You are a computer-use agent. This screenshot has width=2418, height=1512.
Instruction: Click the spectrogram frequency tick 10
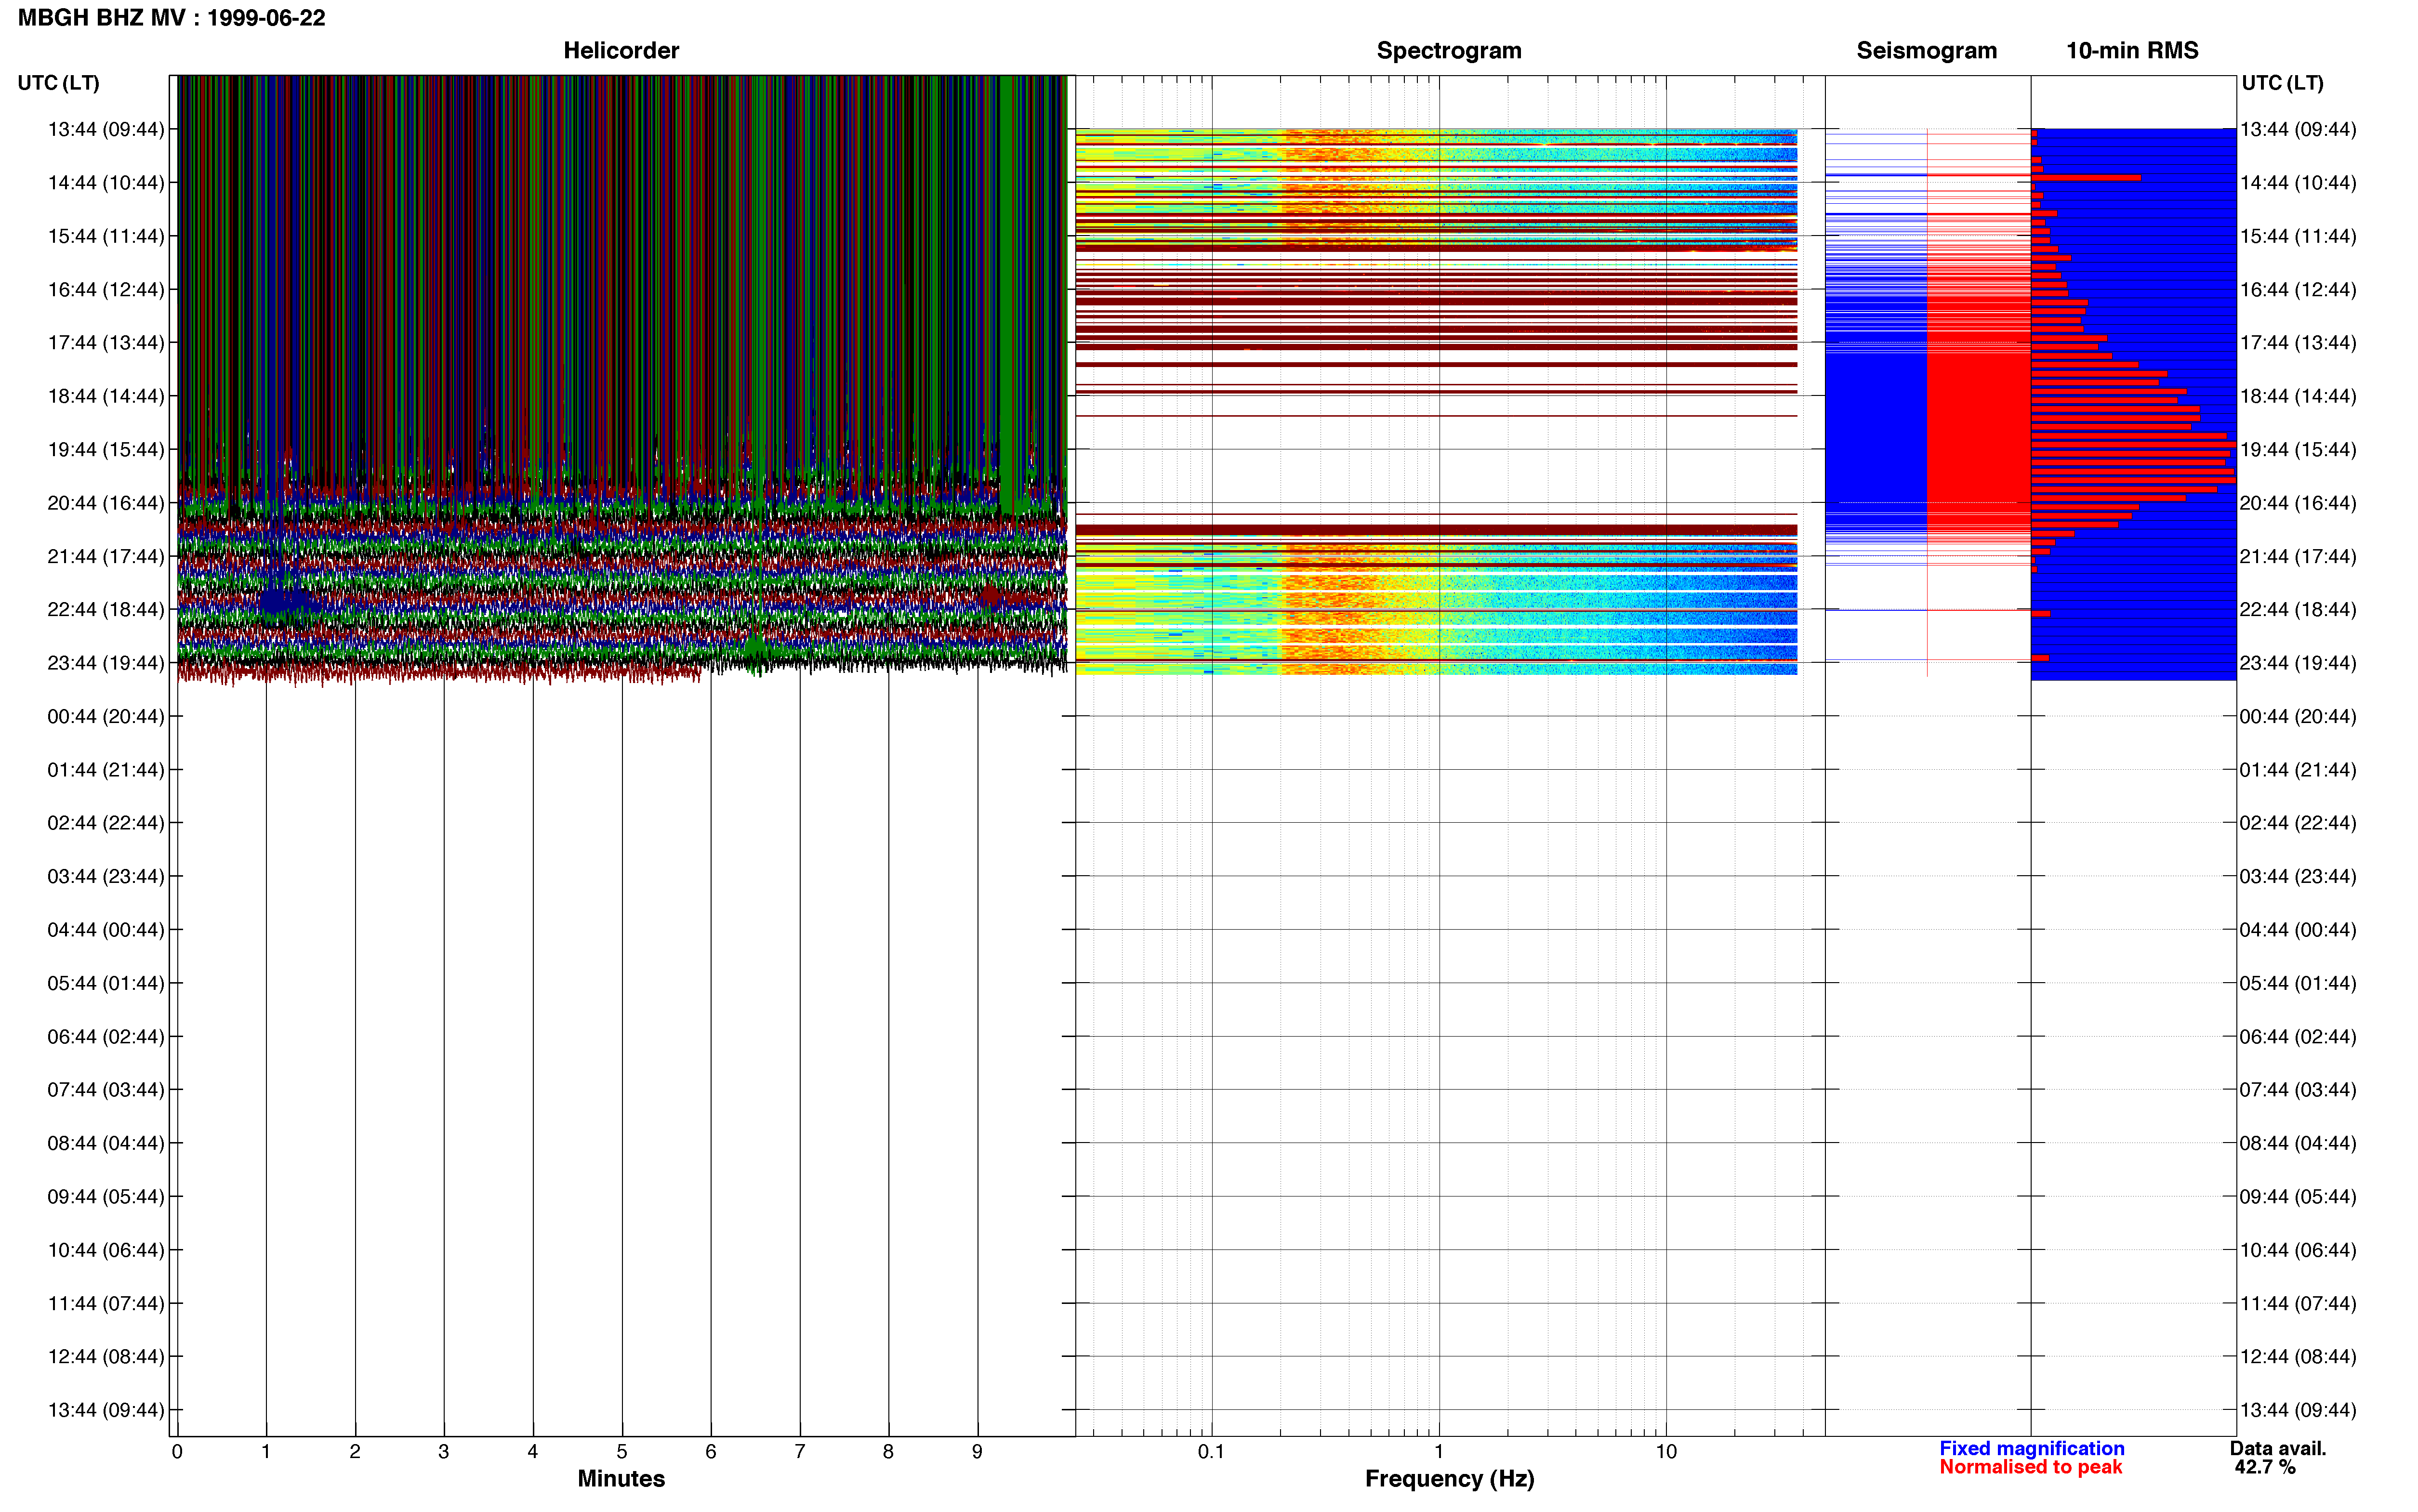point(1666,1451)
